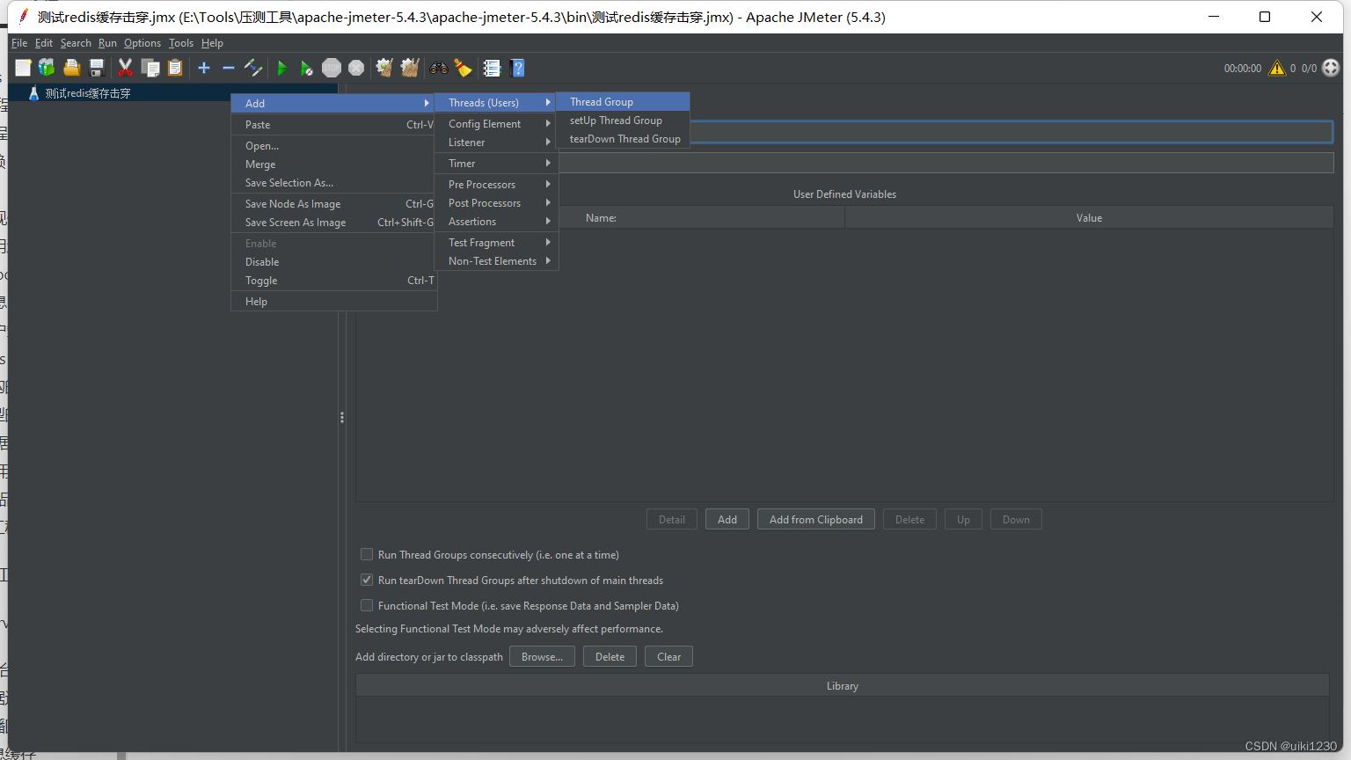Choose tearDown Thread Group
Screen dimensions: 1351x760
[x=623, y=139]
